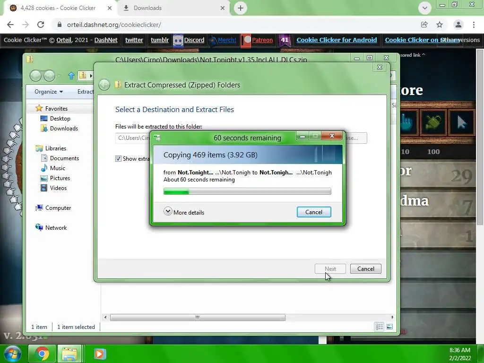Click the copy progress bar

pos(247,192)
